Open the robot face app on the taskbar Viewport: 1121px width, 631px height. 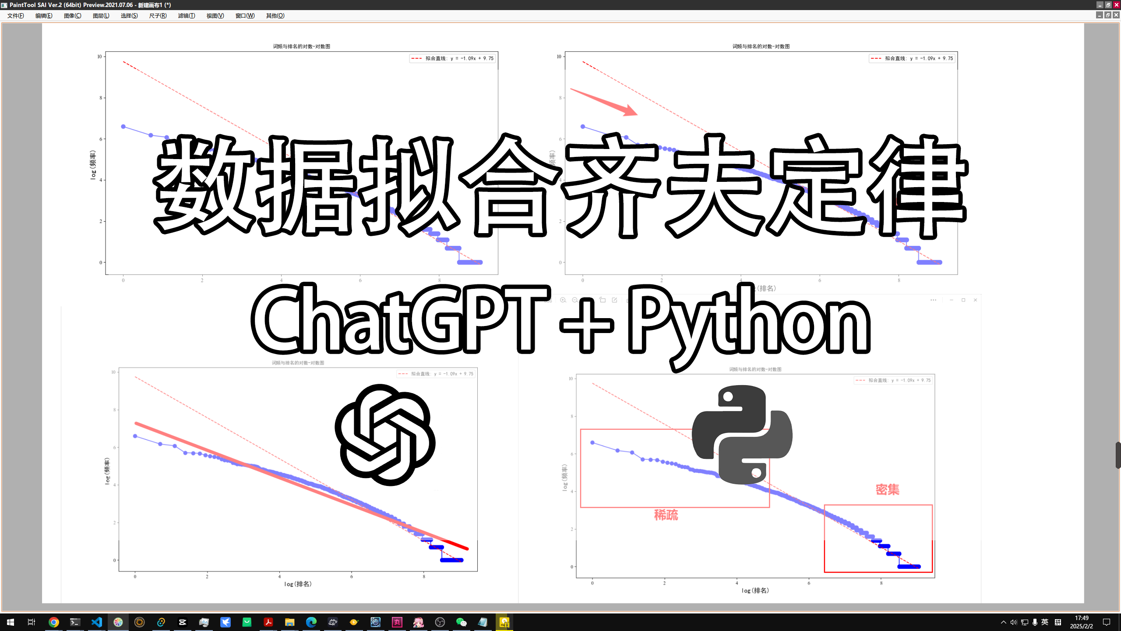[332, 622]
